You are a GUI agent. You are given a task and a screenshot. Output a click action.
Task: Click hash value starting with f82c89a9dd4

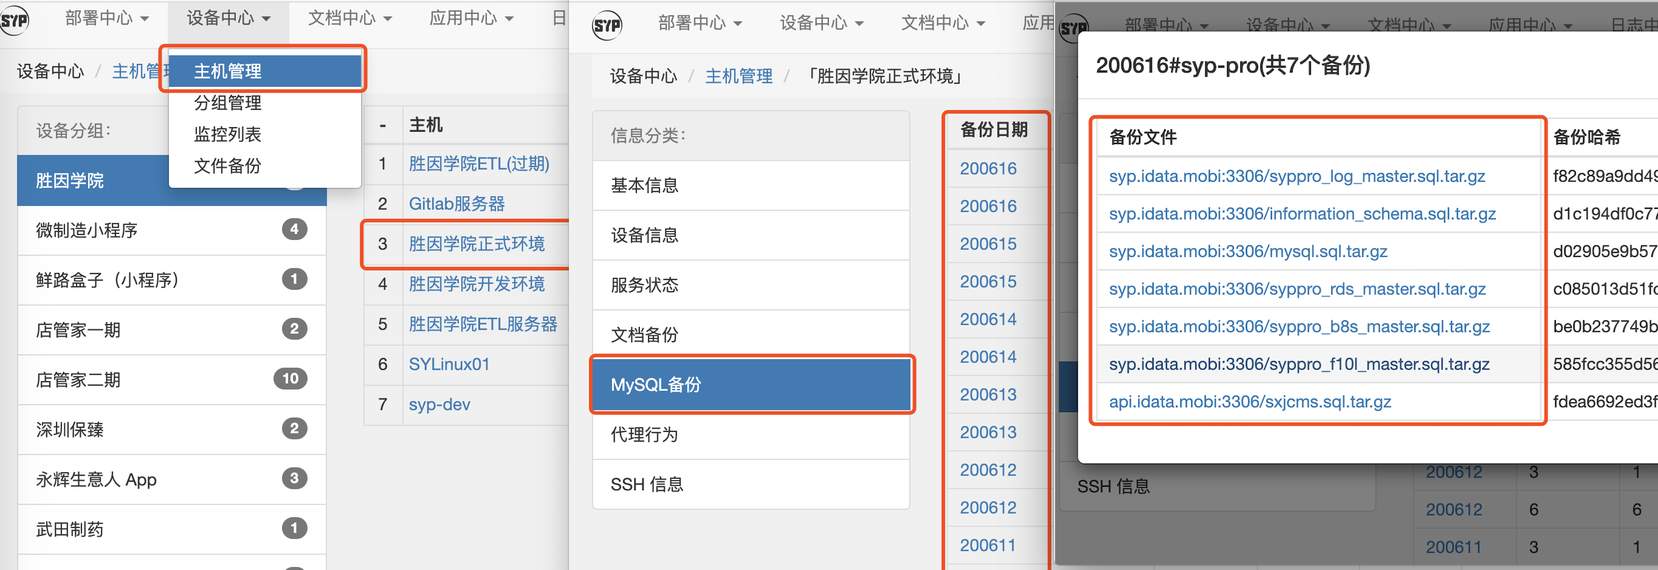[1605, 176]
